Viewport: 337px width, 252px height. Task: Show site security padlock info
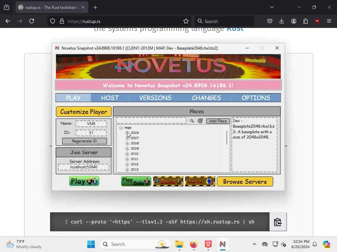(x=62, y=21)
